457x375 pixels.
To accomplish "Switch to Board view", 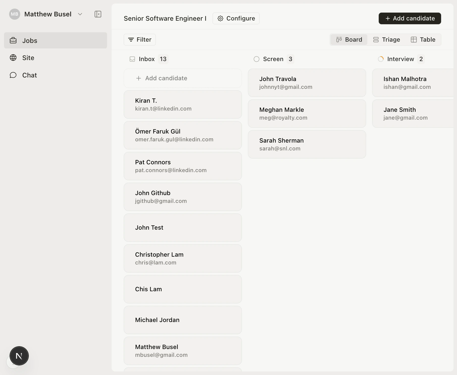I will pyautogui.click(x=349, y=40).
